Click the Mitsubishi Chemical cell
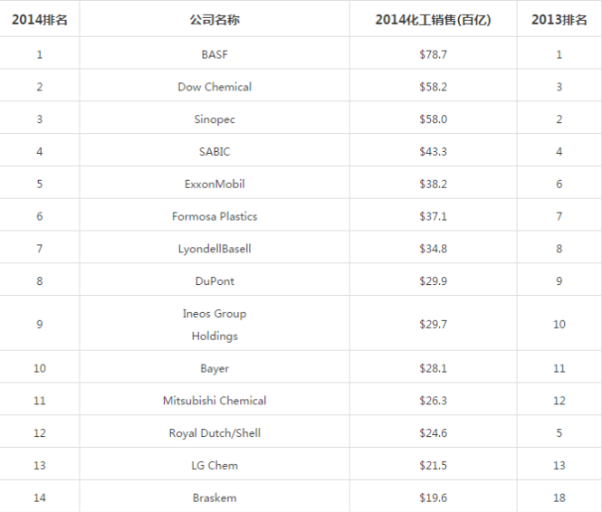602x512 pixels. [215, 401]
